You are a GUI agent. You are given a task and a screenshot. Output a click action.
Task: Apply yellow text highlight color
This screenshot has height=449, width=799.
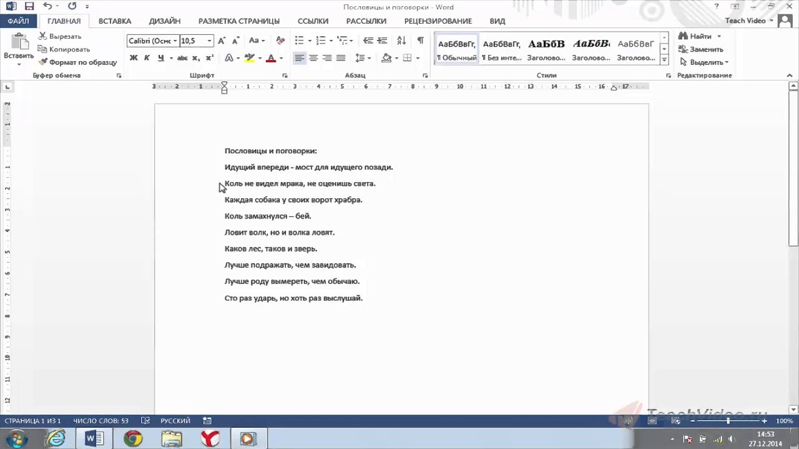point(250,58)
